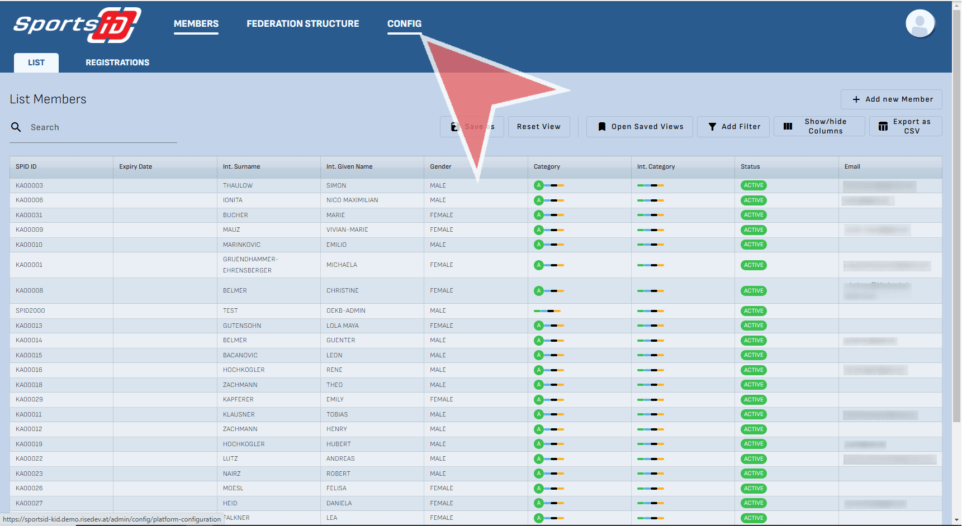Click the SportsID logo
This screenshot has width=962, height=526.
point(77,25)
